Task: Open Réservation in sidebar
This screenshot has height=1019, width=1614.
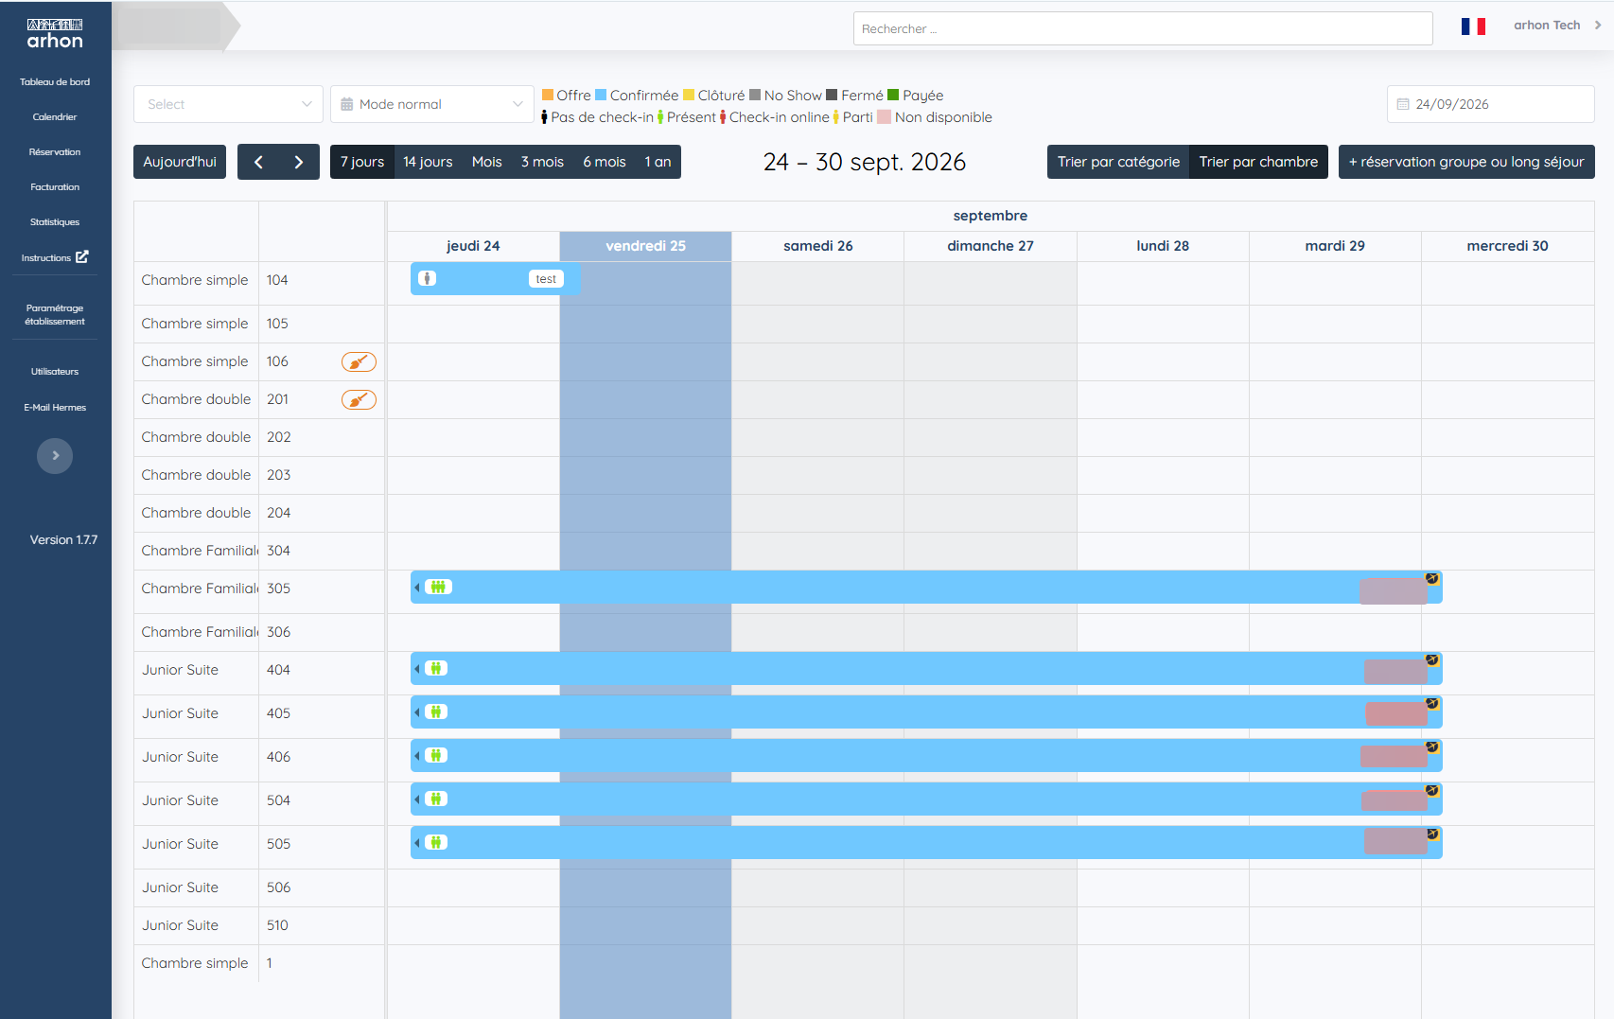Action: [x=55, y=152]
